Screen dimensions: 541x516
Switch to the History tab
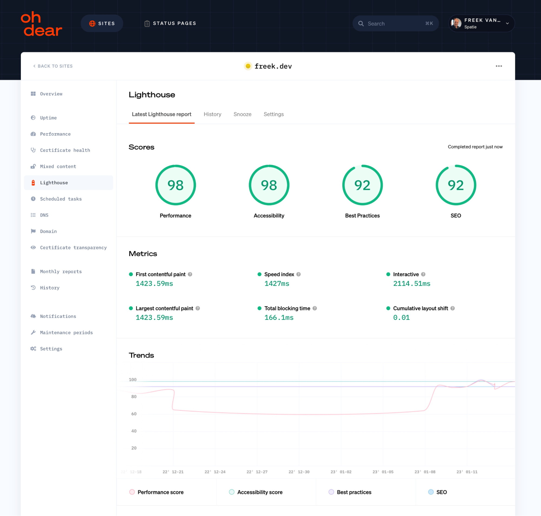(x=212, y=114)
